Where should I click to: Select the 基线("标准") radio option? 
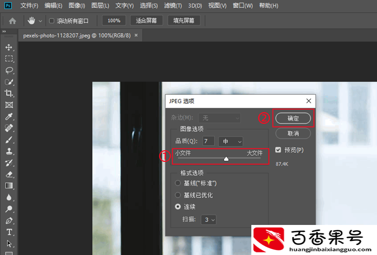pyautogui.click(x=177, y=183)
